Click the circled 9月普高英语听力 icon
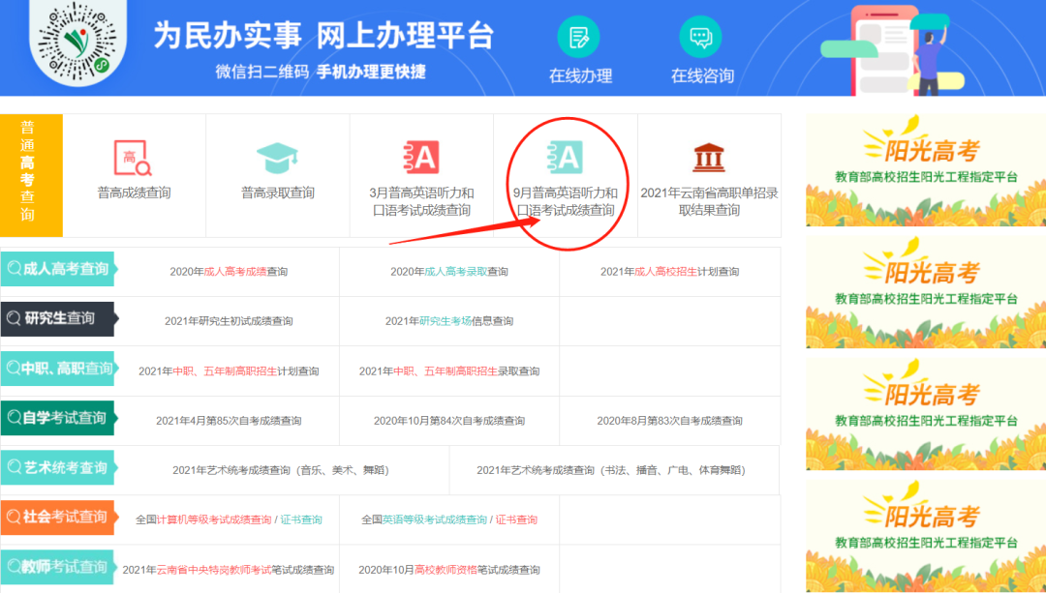The image size is (1046, 593). coord(566,157)
